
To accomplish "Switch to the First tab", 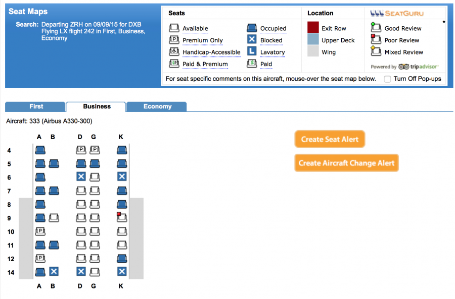I will pos(36,106).
